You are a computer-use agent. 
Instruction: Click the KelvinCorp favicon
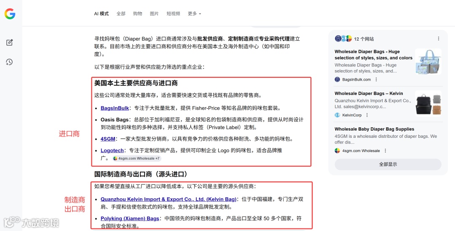point(337,115)
